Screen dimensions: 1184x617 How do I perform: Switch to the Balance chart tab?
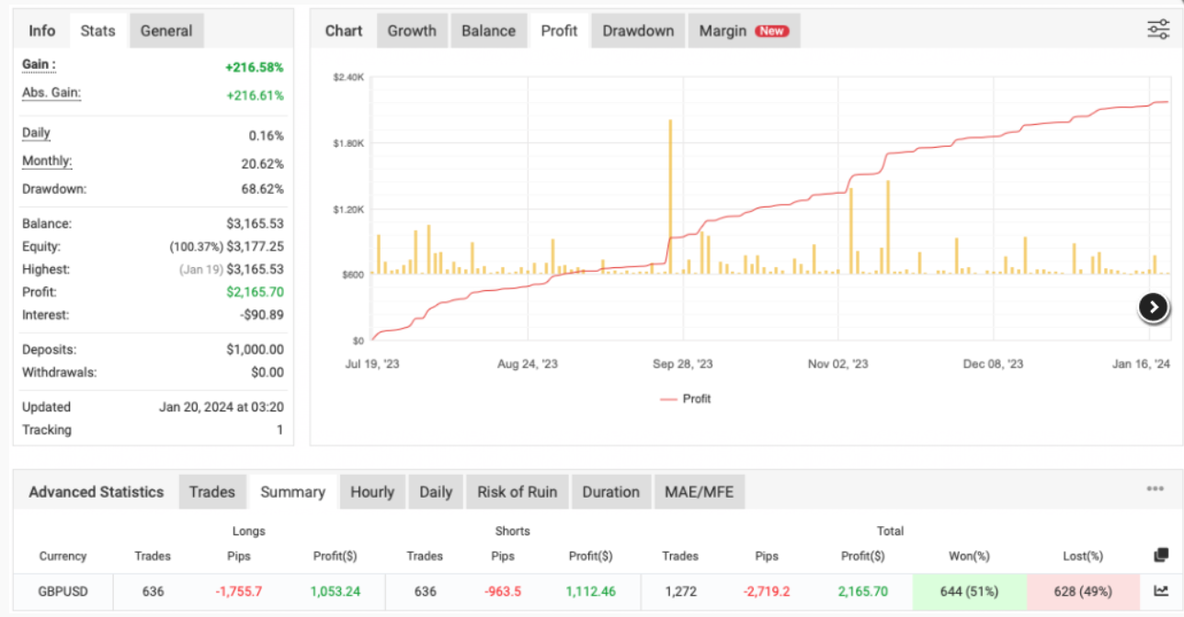(488, 30)
